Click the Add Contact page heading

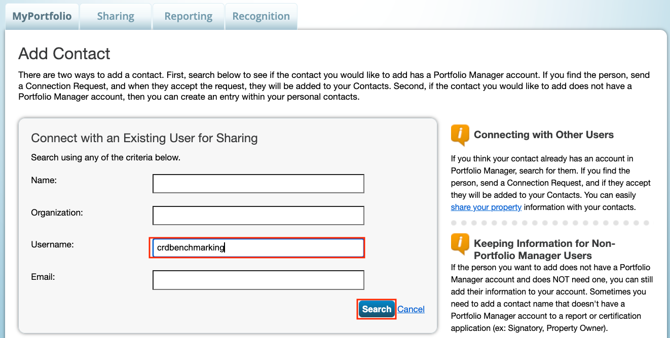coord(64,54)
